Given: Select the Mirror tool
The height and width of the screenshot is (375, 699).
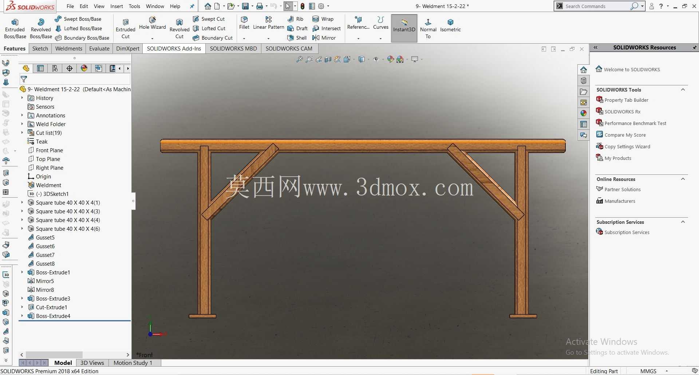Looking at the screenshot, I should [x=324, y=38].
